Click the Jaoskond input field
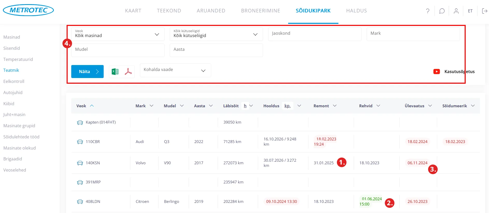Viewport: 489px width, 213px height. click(x=315, y=34)
